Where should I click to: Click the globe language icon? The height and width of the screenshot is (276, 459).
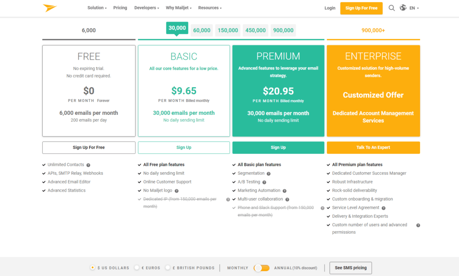(403, 8)
